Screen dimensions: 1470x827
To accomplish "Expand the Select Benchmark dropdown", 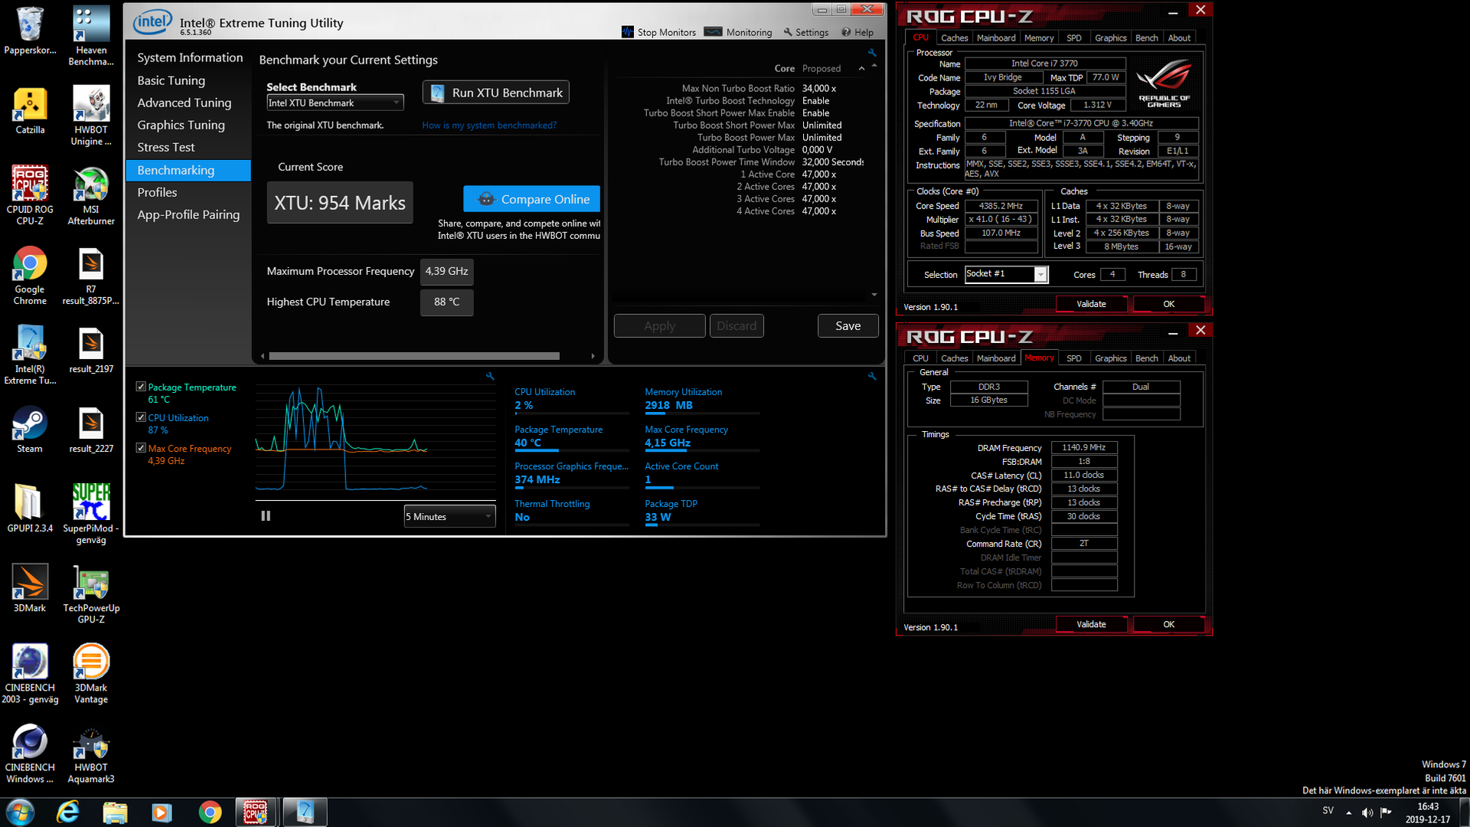I will [335, 103].
